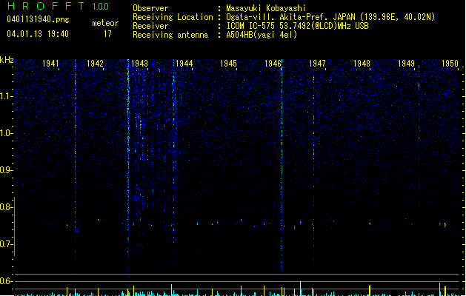Click the ICOM IC-575 receiver text
The image size is (466, 296).
297,26
